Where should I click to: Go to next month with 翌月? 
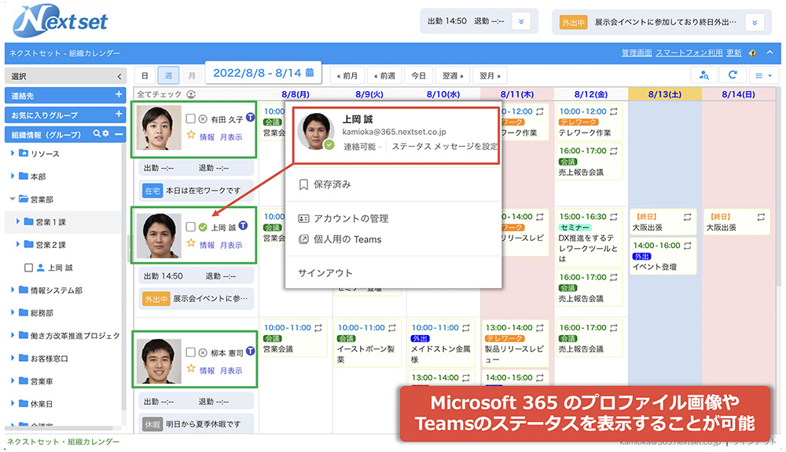490,75
